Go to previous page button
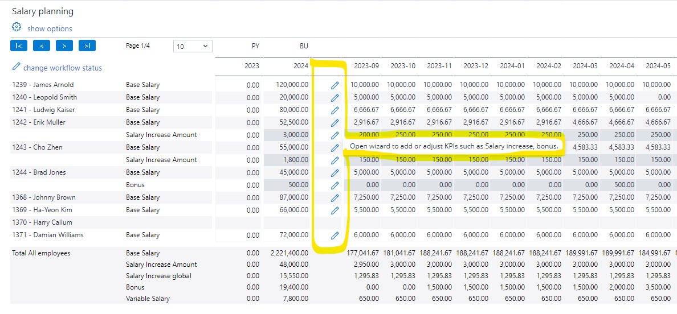Viewport: 677px width, 314px height. tap(41, 46)
